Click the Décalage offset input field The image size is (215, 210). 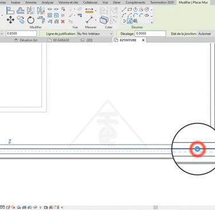tap(150, 33)
